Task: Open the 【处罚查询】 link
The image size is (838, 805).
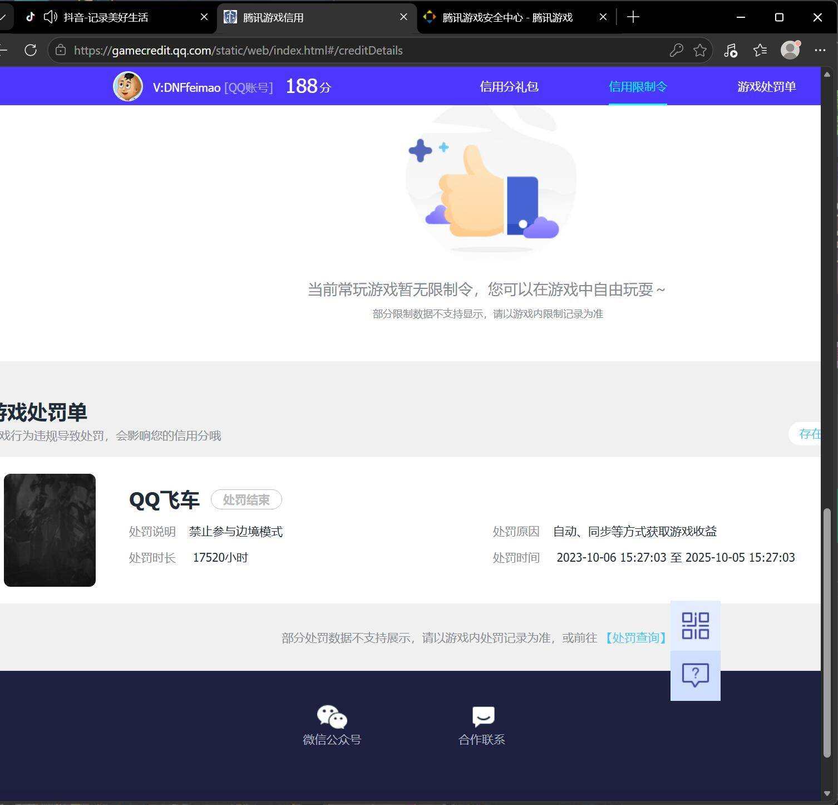Action: [635, 638]
